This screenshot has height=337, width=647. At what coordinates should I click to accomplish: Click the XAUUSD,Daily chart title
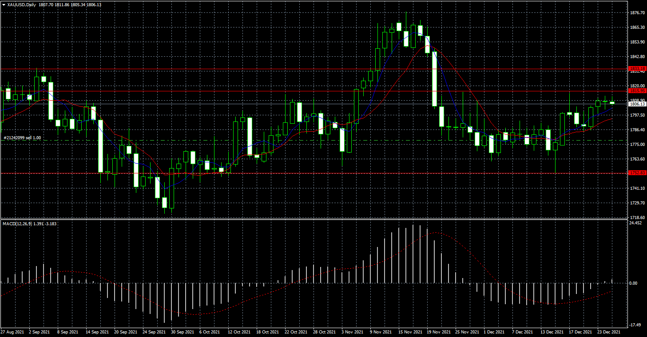22,4
